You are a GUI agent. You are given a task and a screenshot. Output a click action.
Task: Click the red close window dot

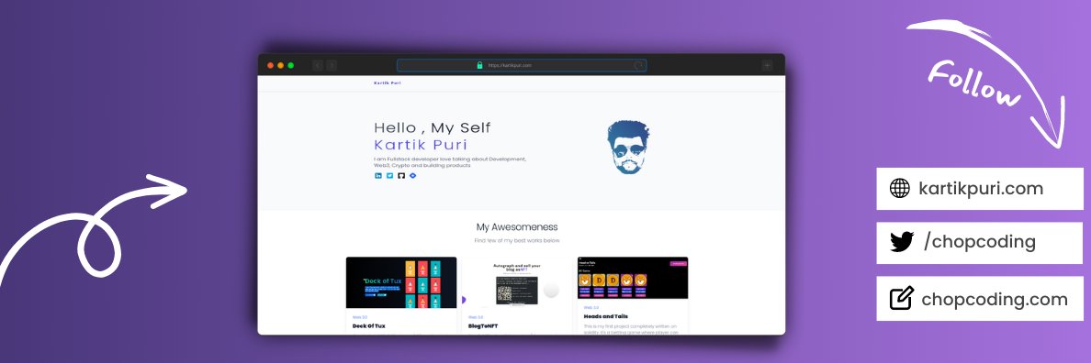click(271, 65)
